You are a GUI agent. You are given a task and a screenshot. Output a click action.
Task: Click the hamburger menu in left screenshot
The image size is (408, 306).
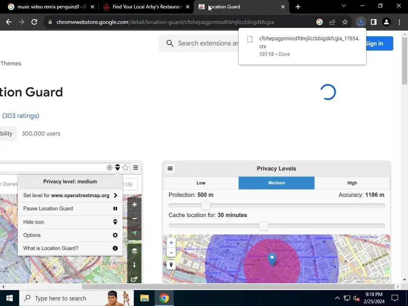pos(135,168)
